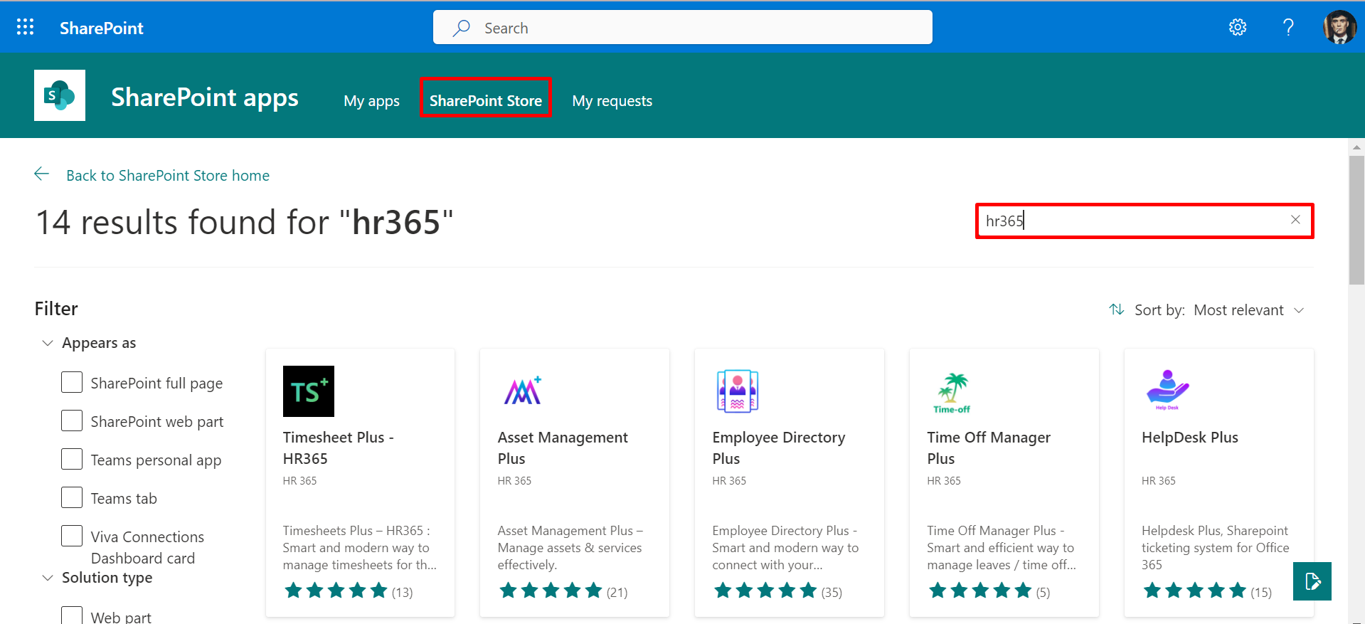Click Timesheet Plus star rating
1365x624 pixels.
(336, 591)
